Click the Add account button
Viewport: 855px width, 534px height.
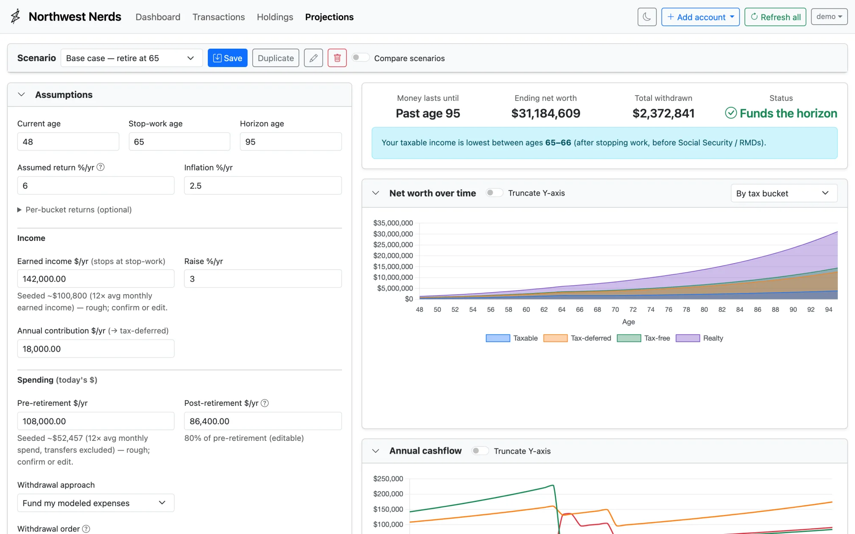pyautogui.click(x=700, y=17)
